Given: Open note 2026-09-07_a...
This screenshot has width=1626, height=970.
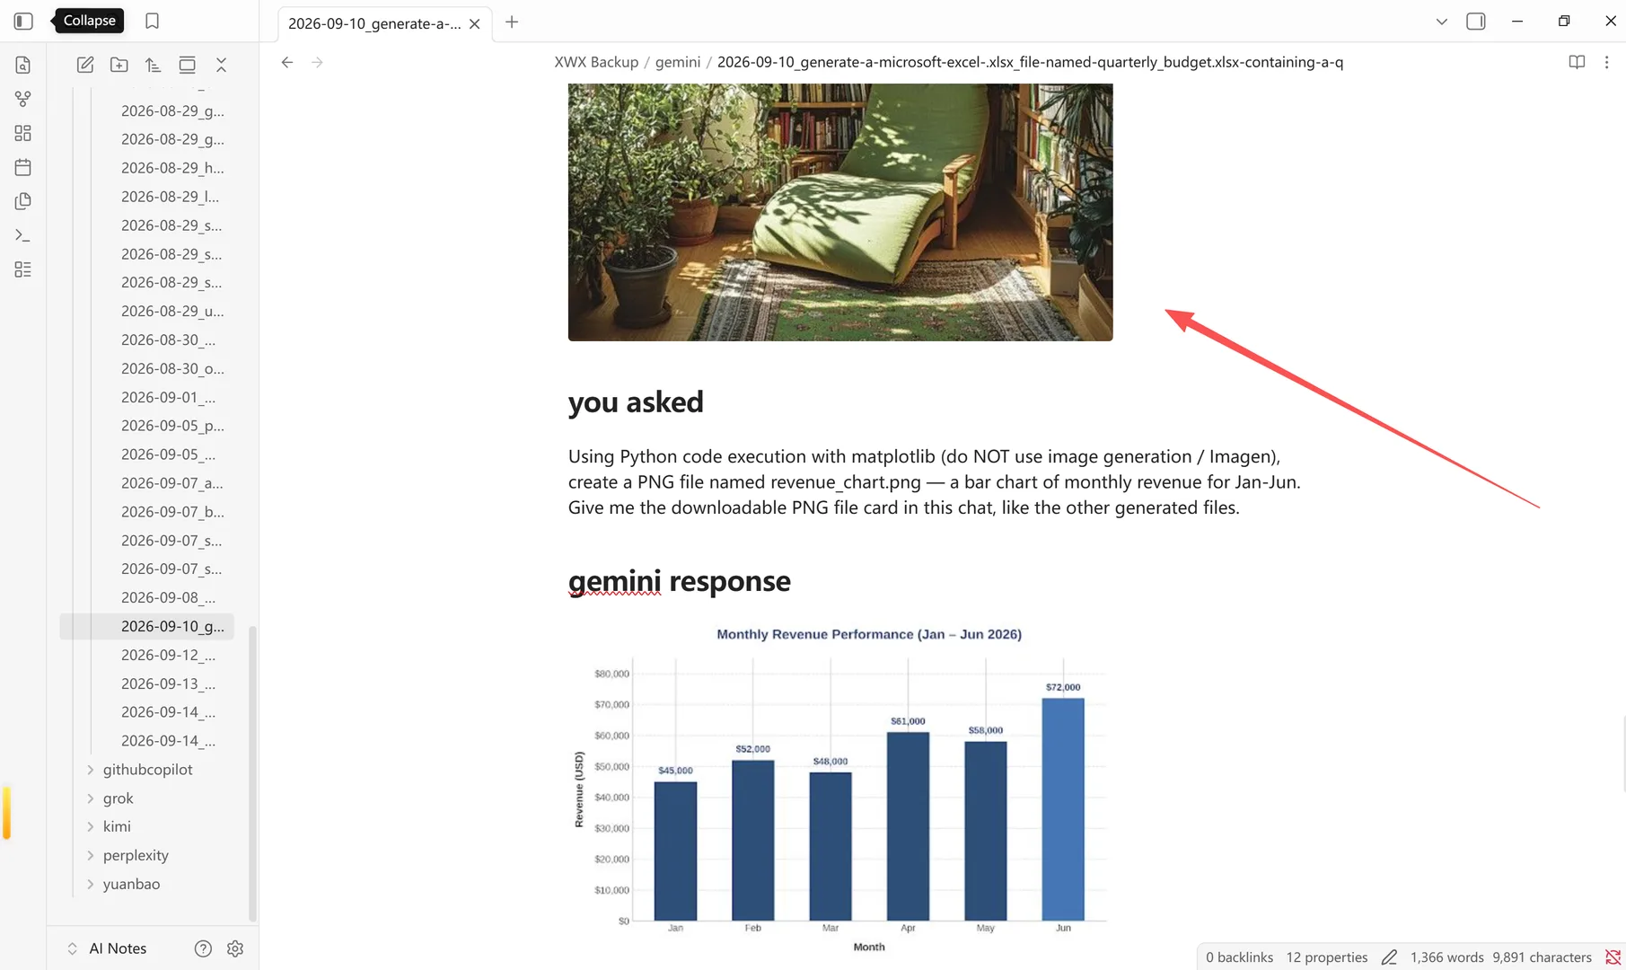Looking at the screenshot, I should 171,483.
